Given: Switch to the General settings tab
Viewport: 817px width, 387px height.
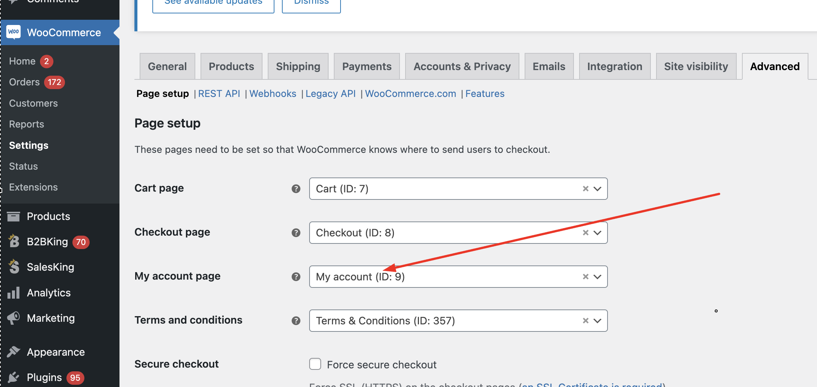Looking at the screenshot, I should (167, 66).
